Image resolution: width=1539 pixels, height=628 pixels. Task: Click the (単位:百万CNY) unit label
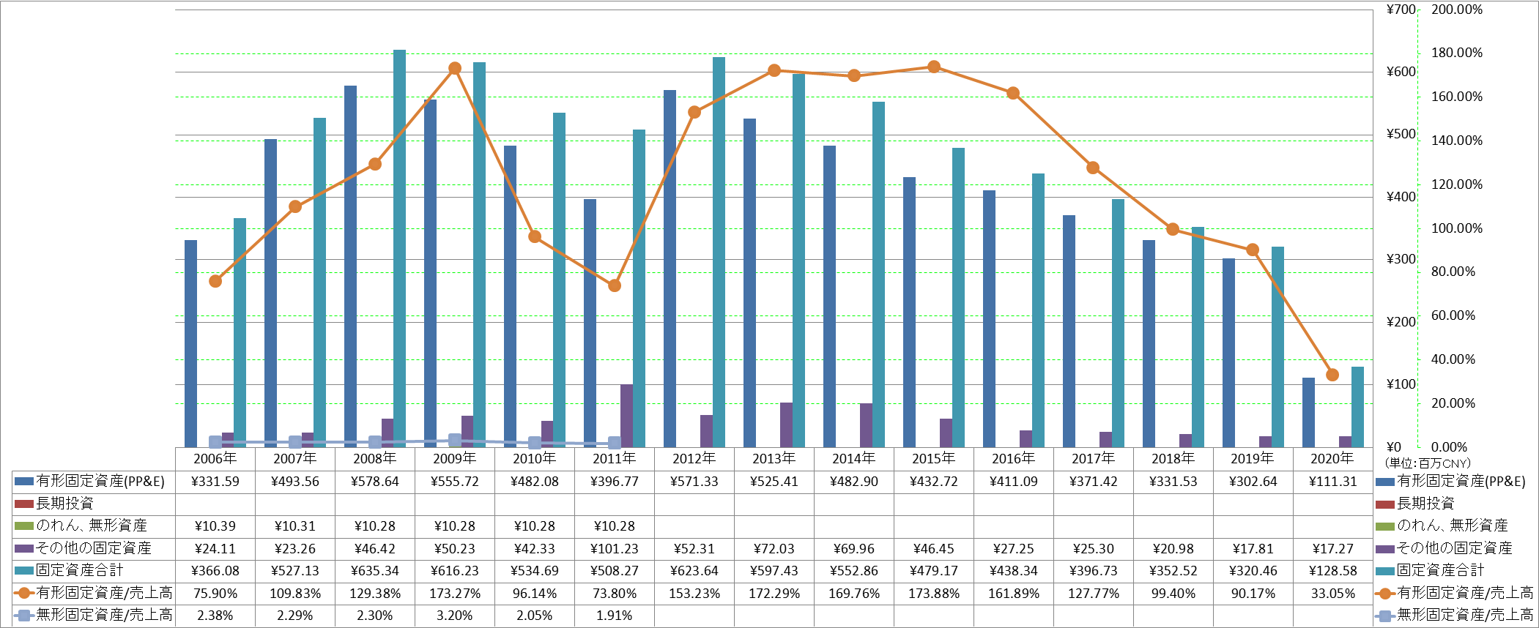(1428, 463)
